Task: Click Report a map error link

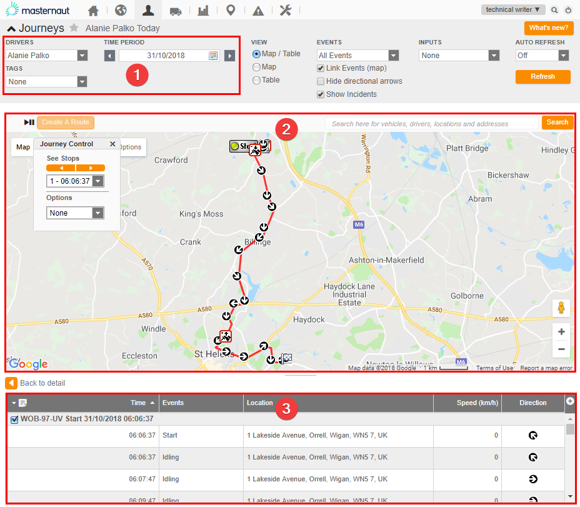Action: coord(546,368)
